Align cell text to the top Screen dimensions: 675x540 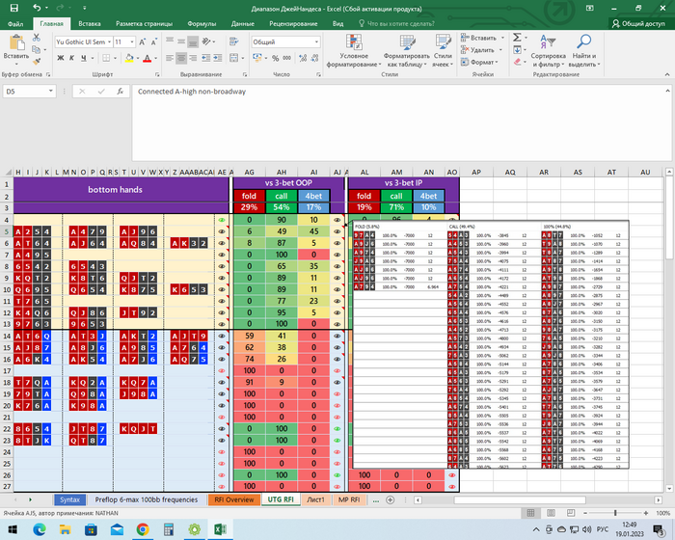170,41
